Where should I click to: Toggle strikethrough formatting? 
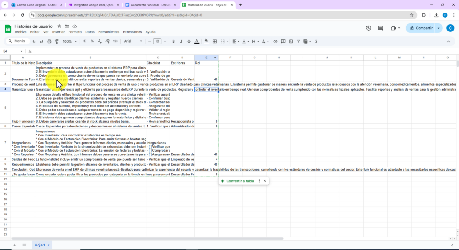pos(189,41)
